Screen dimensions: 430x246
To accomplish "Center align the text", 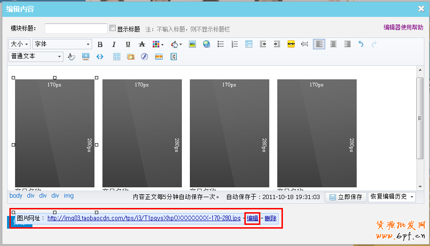I will (333, 44).
